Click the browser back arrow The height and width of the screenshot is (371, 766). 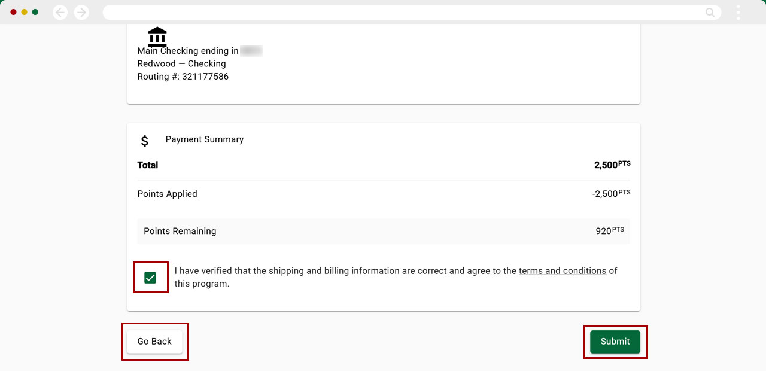(60, 13)
